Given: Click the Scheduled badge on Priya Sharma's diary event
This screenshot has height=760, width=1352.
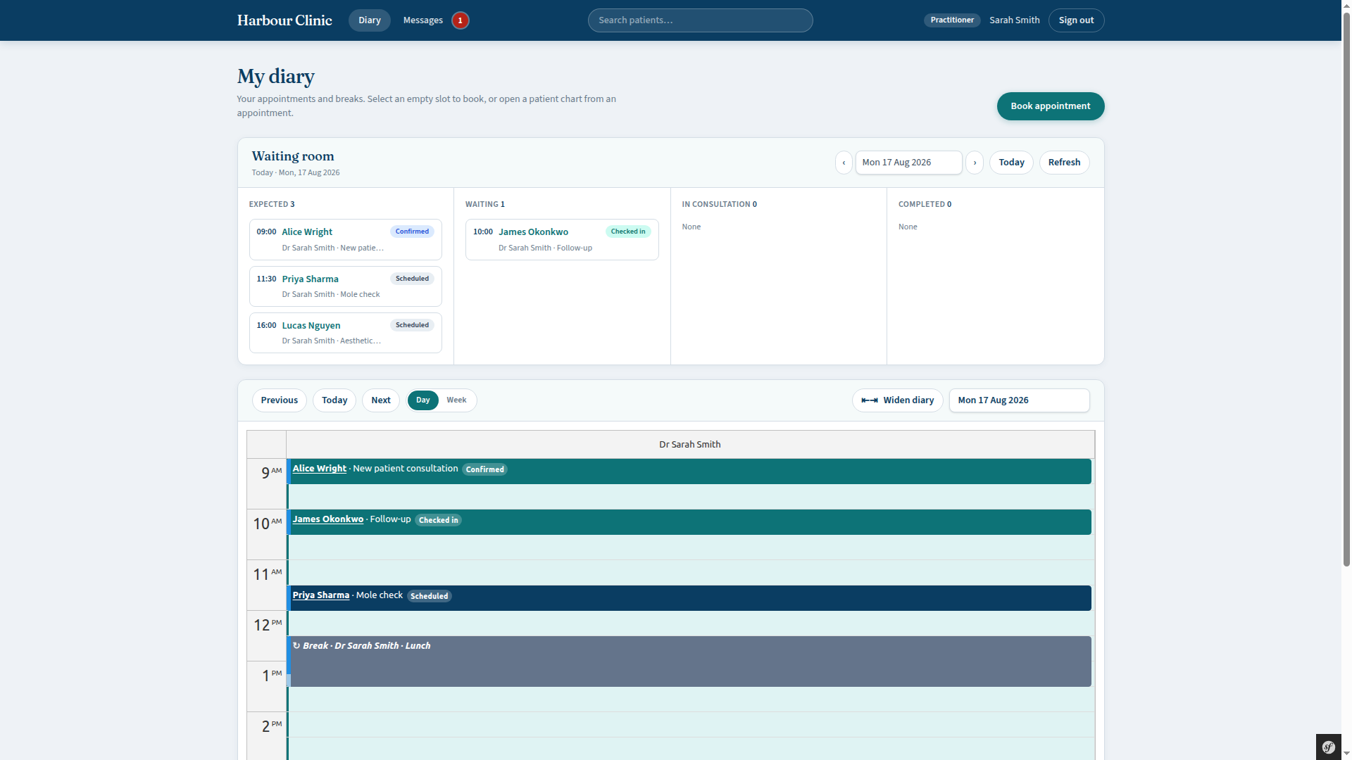Looking at the screenshot, I should pyautogui.click(x=429, y=596).
